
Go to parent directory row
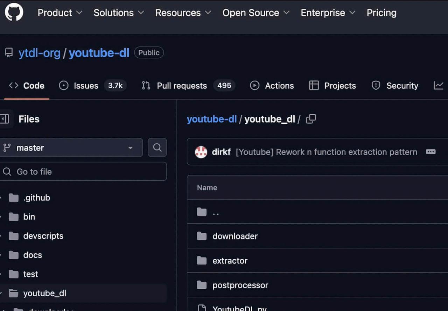pos(317,212)
